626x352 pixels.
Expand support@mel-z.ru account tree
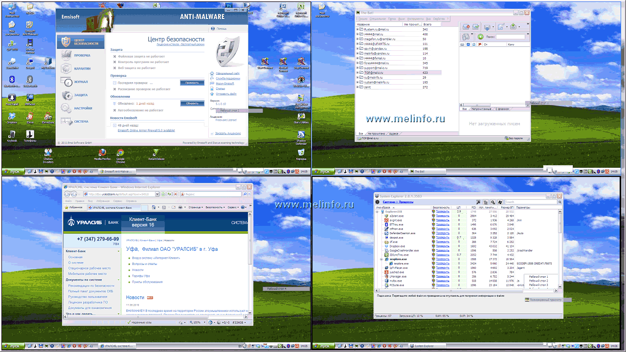coord(358,68)
